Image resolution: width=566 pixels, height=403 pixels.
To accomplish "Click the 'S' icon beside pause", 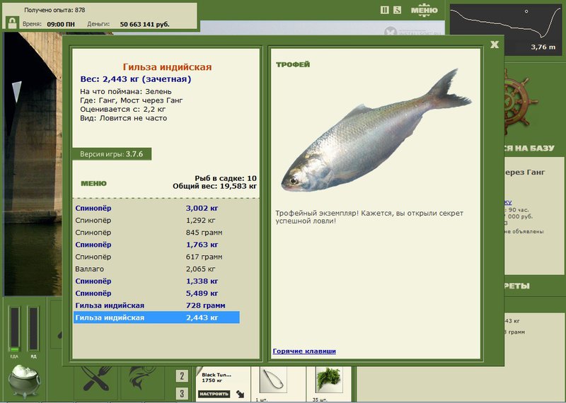I will [397, 10].
